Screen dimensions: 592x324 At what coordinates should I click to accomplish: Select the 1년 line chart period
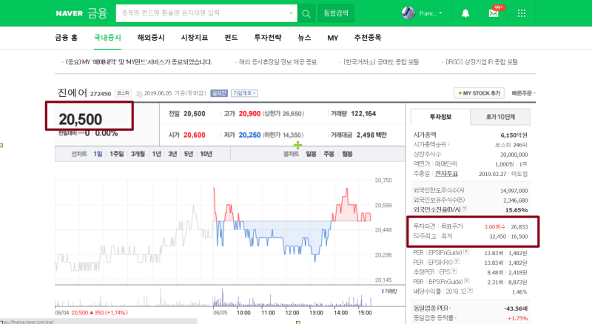(x=157, y=154)
